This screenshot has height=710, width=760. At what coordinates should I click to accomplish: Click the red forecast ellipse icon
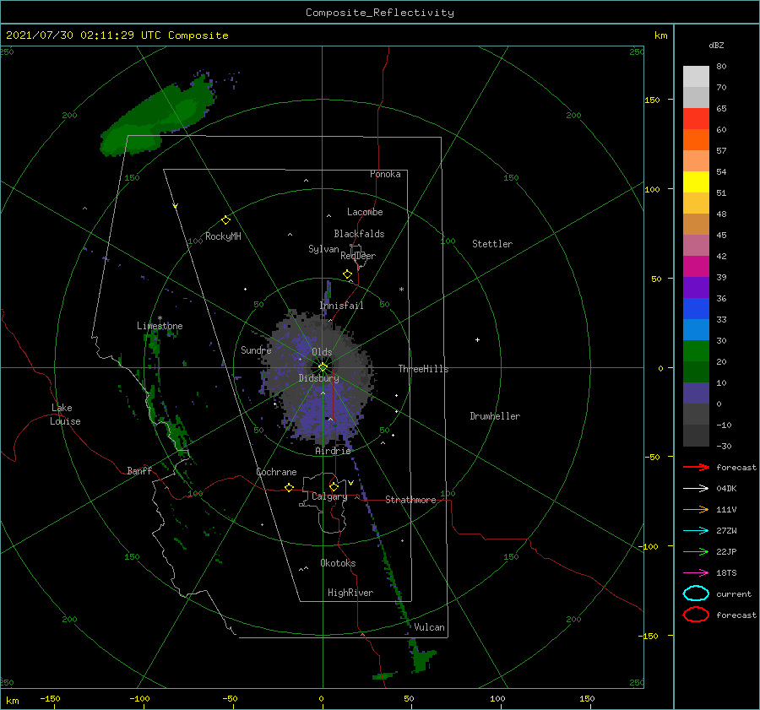696,615
